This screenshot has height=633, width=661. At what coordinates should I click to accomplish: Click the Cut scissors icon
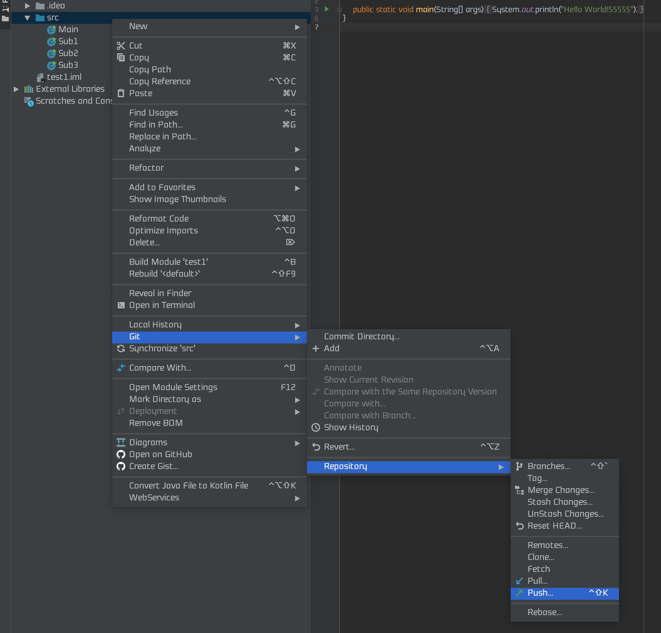121,45
